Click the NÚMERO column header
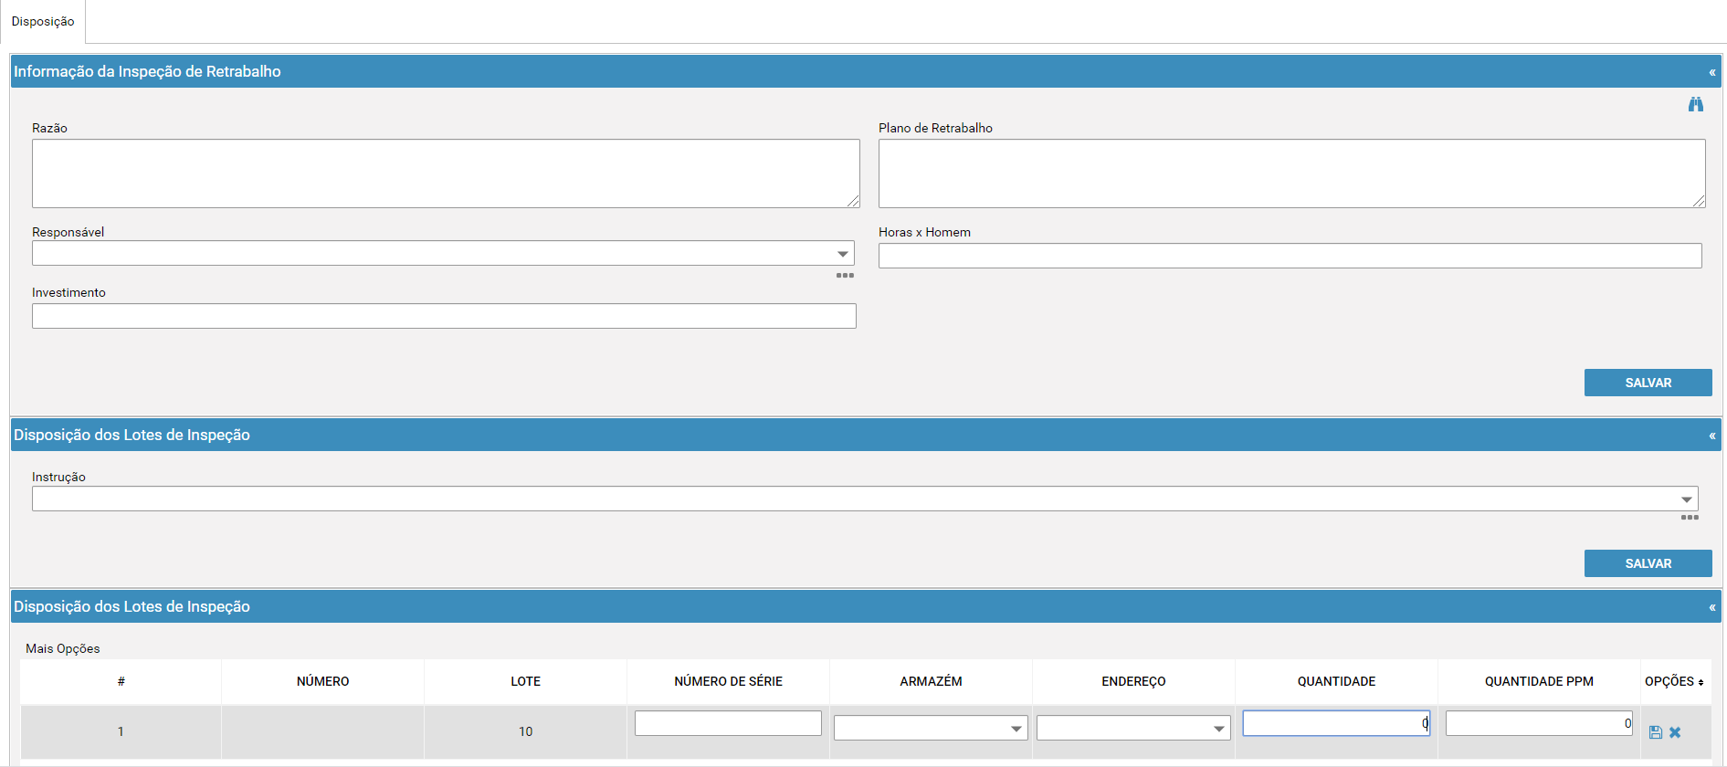1727x767 pixels. tap(322, 681)
